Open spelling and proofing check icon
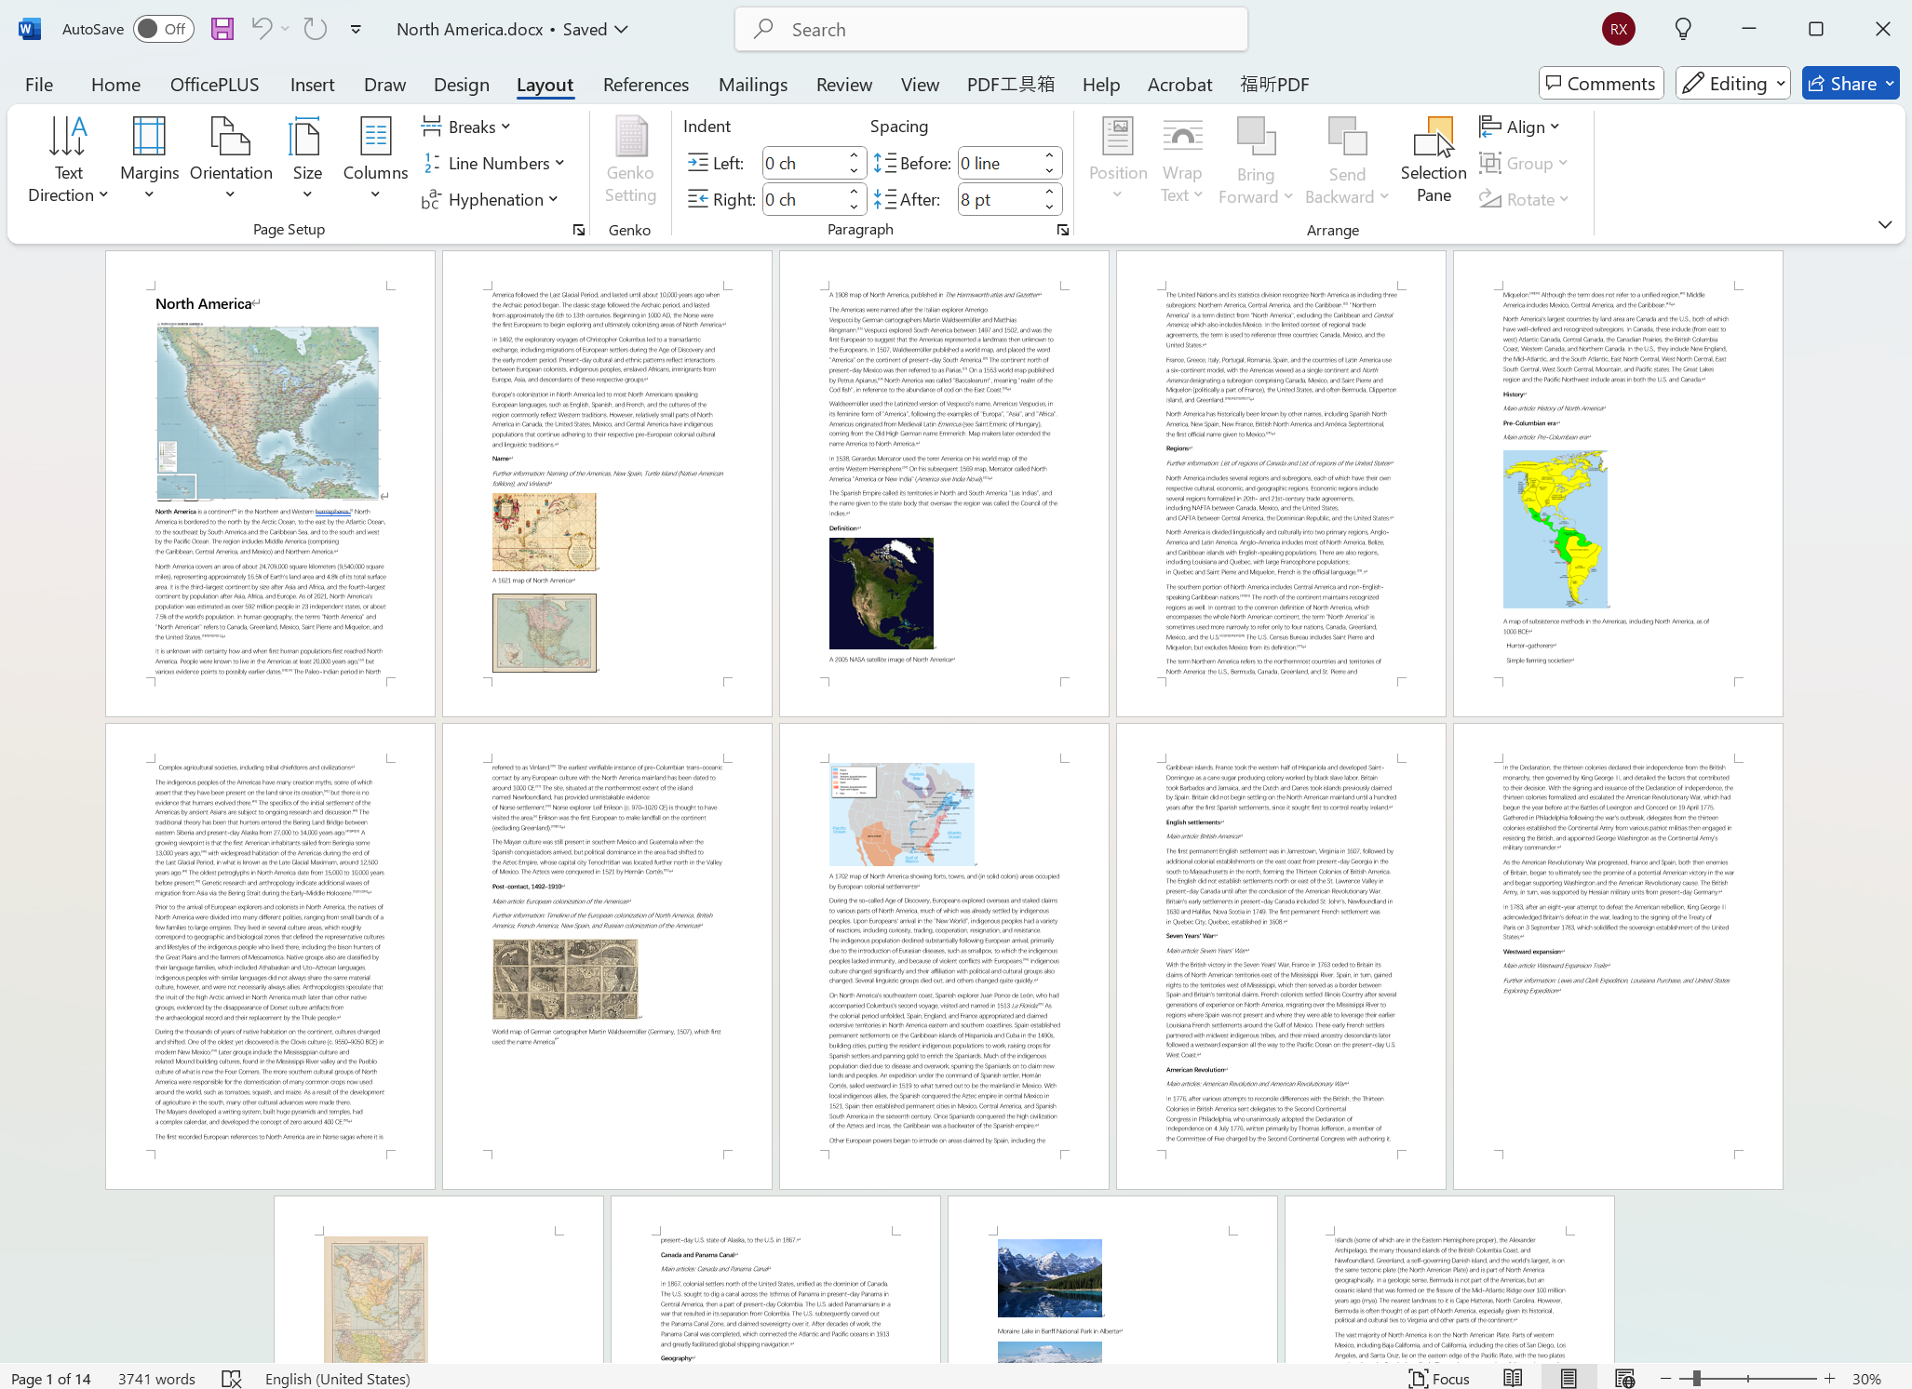The height and width of the screenshot is (1389, 1912). tap(232, 1378)
